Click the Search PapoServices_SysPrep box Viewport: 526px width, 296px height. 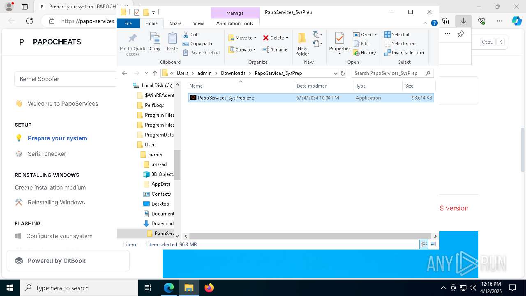(392, 73)
